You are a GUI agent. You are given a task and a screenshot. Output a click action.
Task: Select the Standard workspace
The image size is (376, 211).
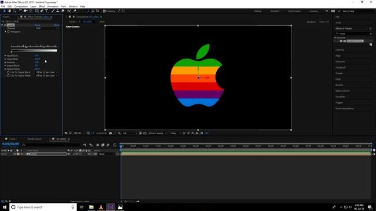(x=274, y=11)
